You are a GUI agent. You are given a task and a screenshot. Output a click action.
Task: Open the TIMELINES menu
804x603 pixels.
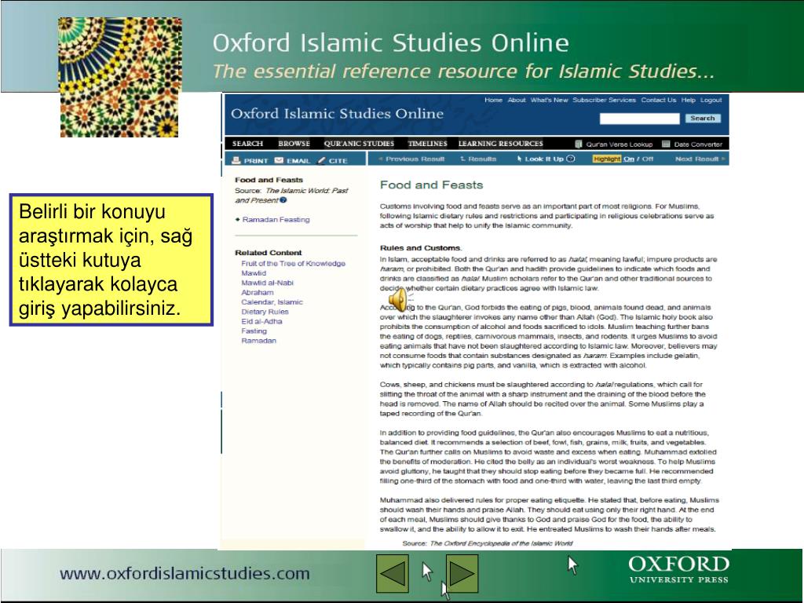click(428, 144)
